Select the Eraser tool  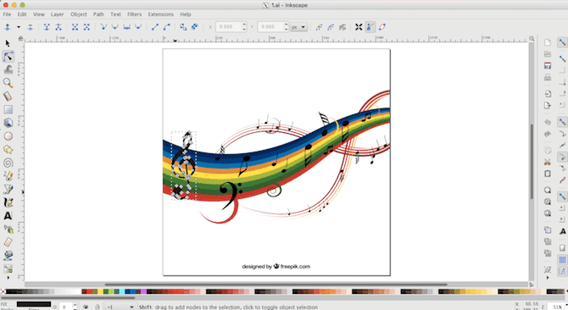point(8,242)
